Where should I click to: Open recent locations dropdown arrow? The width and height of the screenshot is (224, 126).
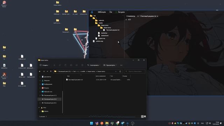[x=47, y=71]
